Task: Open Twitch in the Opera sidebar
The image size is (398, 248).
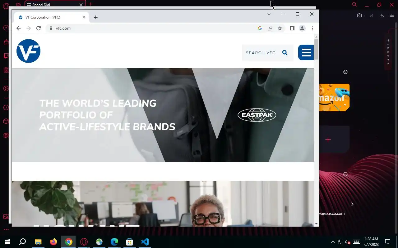Action: click(6, 56)
